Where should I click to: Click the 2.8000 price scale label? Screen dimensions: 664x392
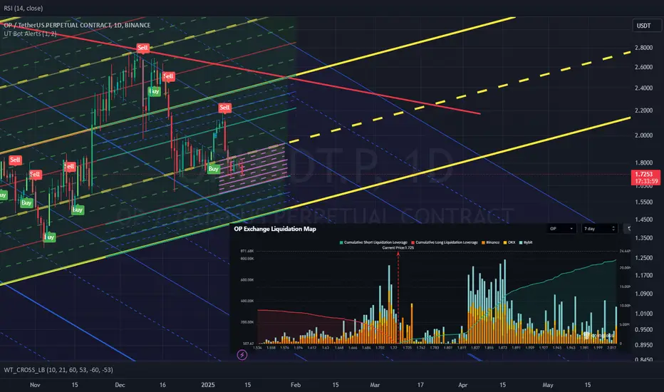click(x=643, y=48)
